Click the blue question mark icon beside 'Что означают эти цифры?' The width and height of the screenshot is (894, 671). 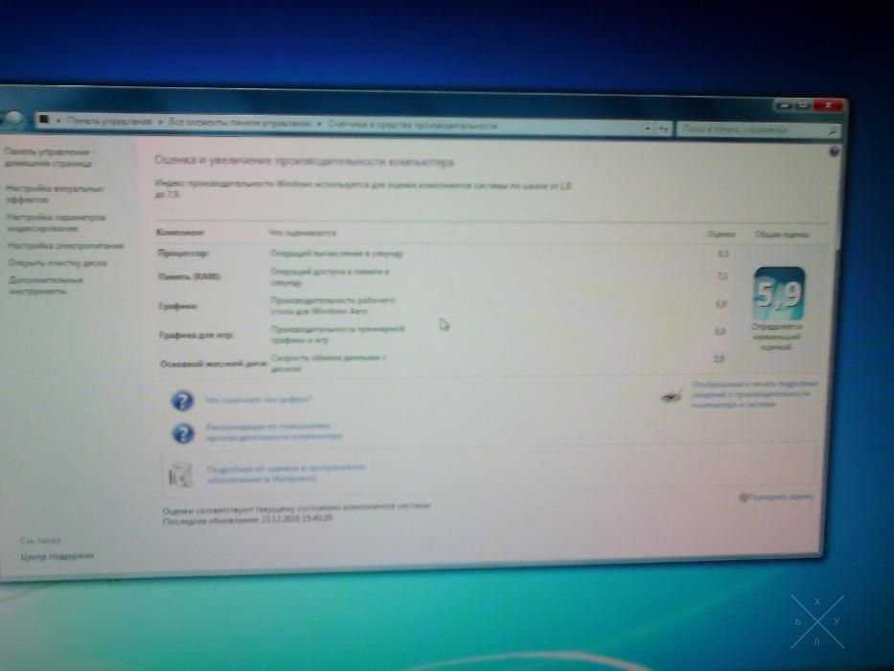(182, 401)
